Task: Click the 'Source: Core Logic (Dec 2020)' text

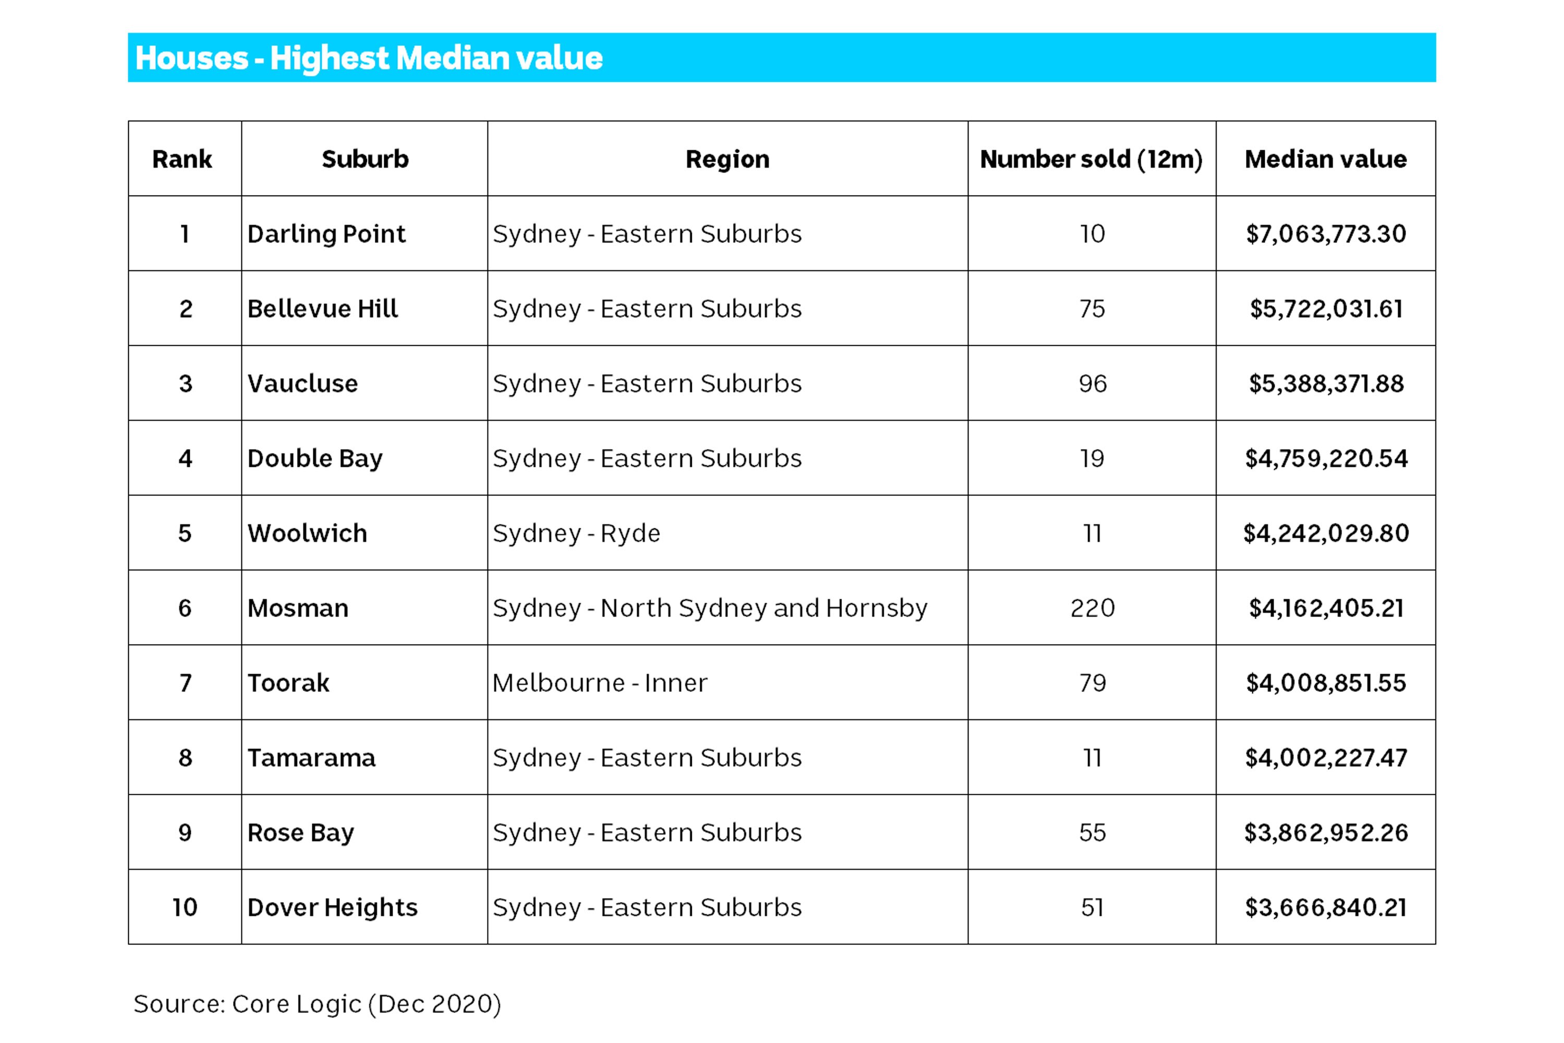Action: [x=317, y=1004]
